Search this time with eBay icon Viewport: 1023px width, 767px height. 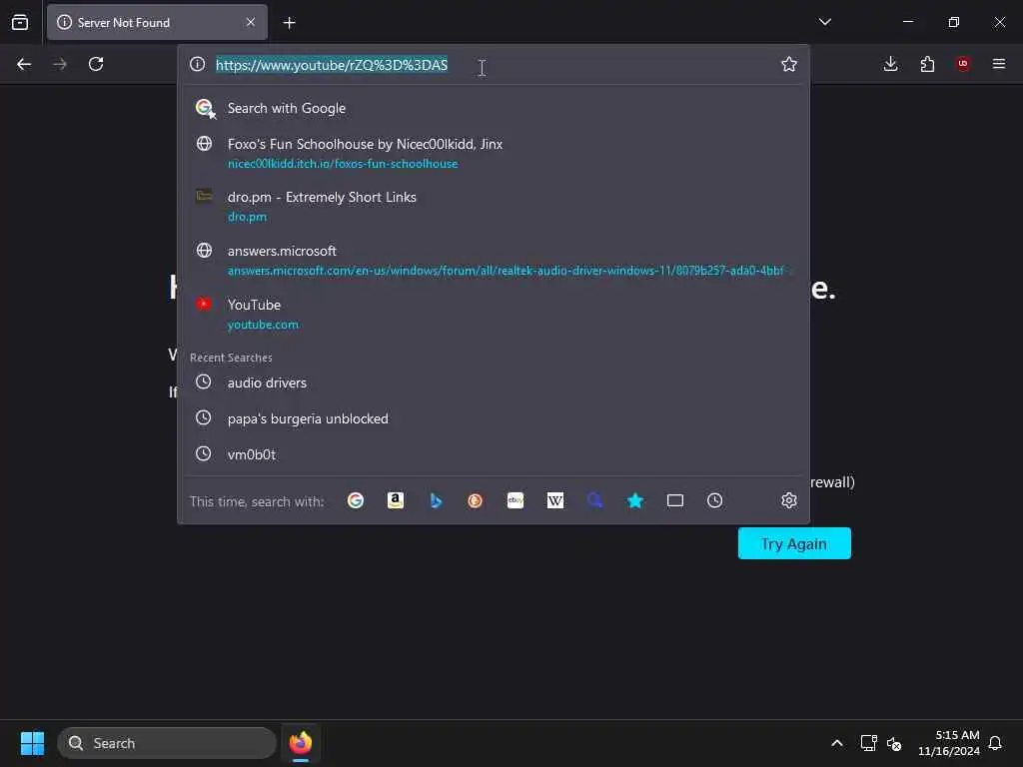coord(515,501)
